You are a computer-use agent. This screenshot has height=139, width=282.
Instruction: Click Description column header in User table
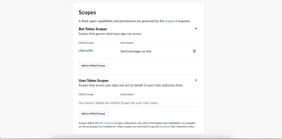[127, 94]
